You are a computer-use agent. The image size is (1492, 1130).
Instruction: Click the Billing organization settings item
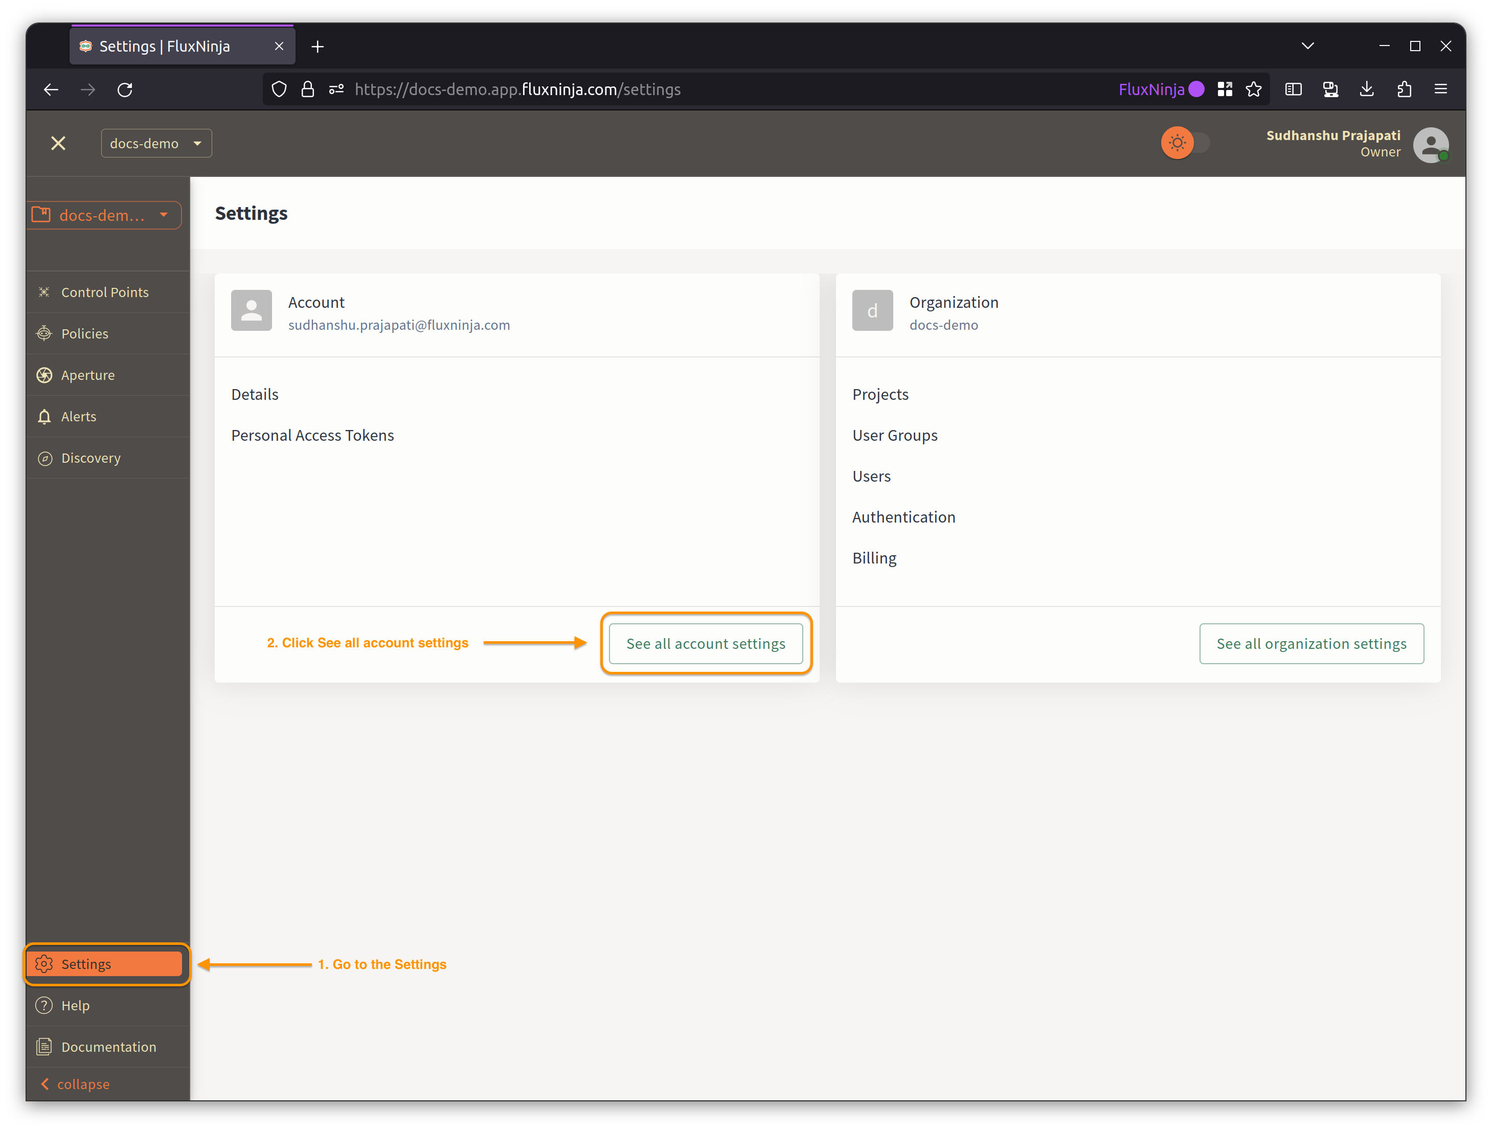click(874, 557)
